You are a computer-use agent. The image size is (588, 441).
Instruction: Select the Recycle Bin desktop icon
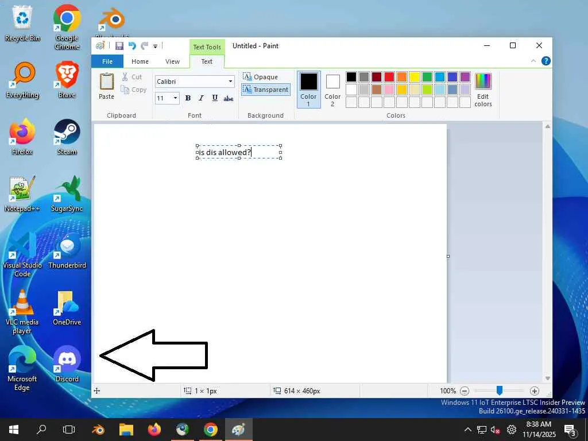[22, 24]
